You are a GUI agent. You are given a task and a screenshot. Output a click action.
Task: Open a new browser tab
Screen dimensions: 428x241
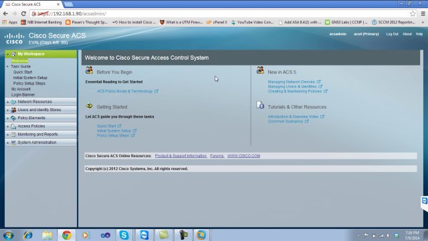point(68,4)
